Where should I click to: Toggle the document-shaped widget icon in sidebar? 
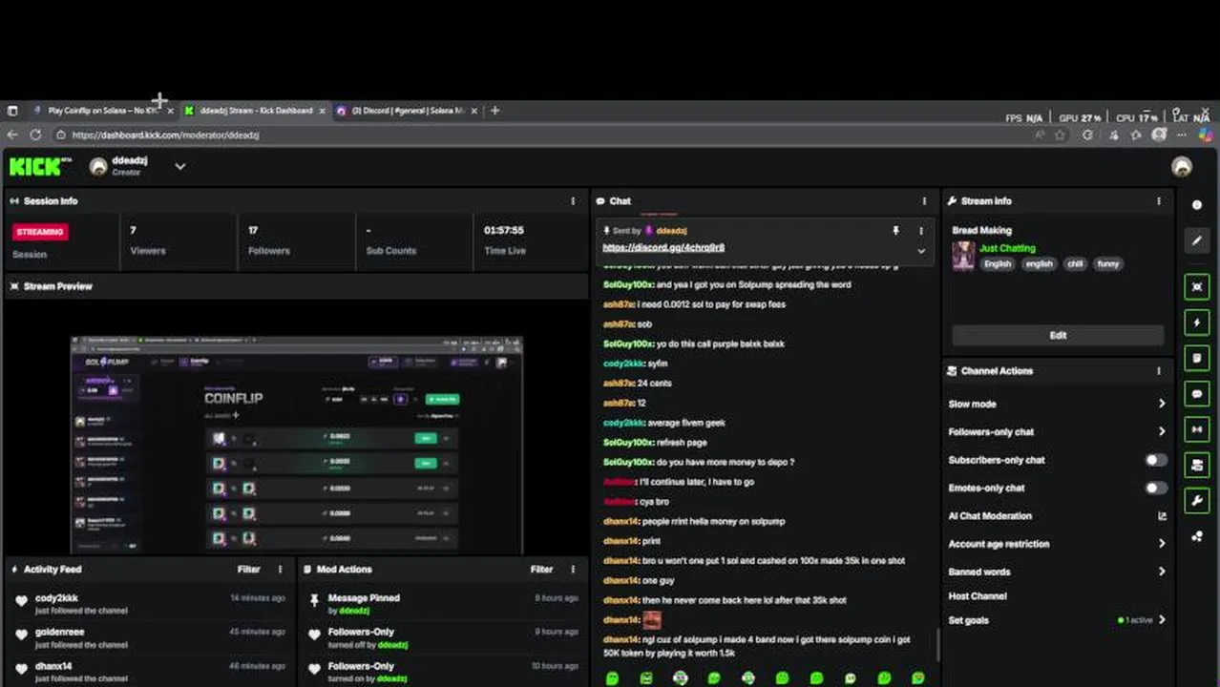point(1197,358)
